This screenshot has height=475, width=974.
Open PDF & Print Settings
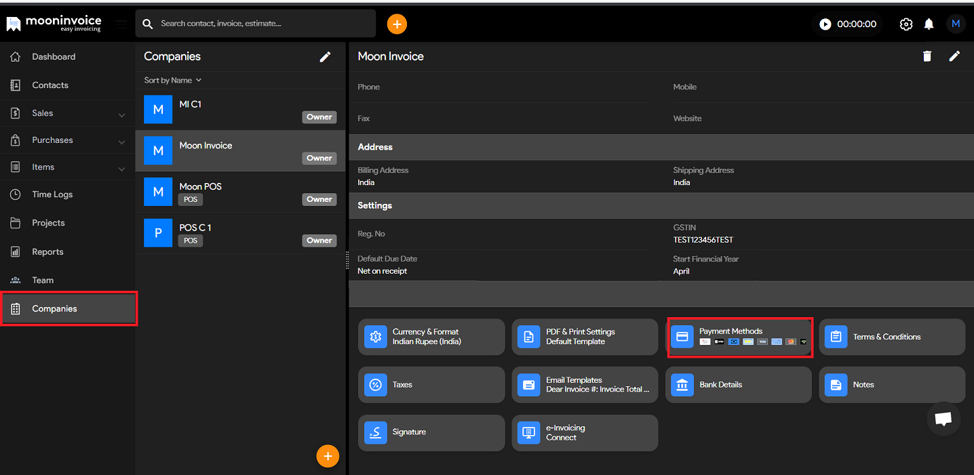coord(585,337)
